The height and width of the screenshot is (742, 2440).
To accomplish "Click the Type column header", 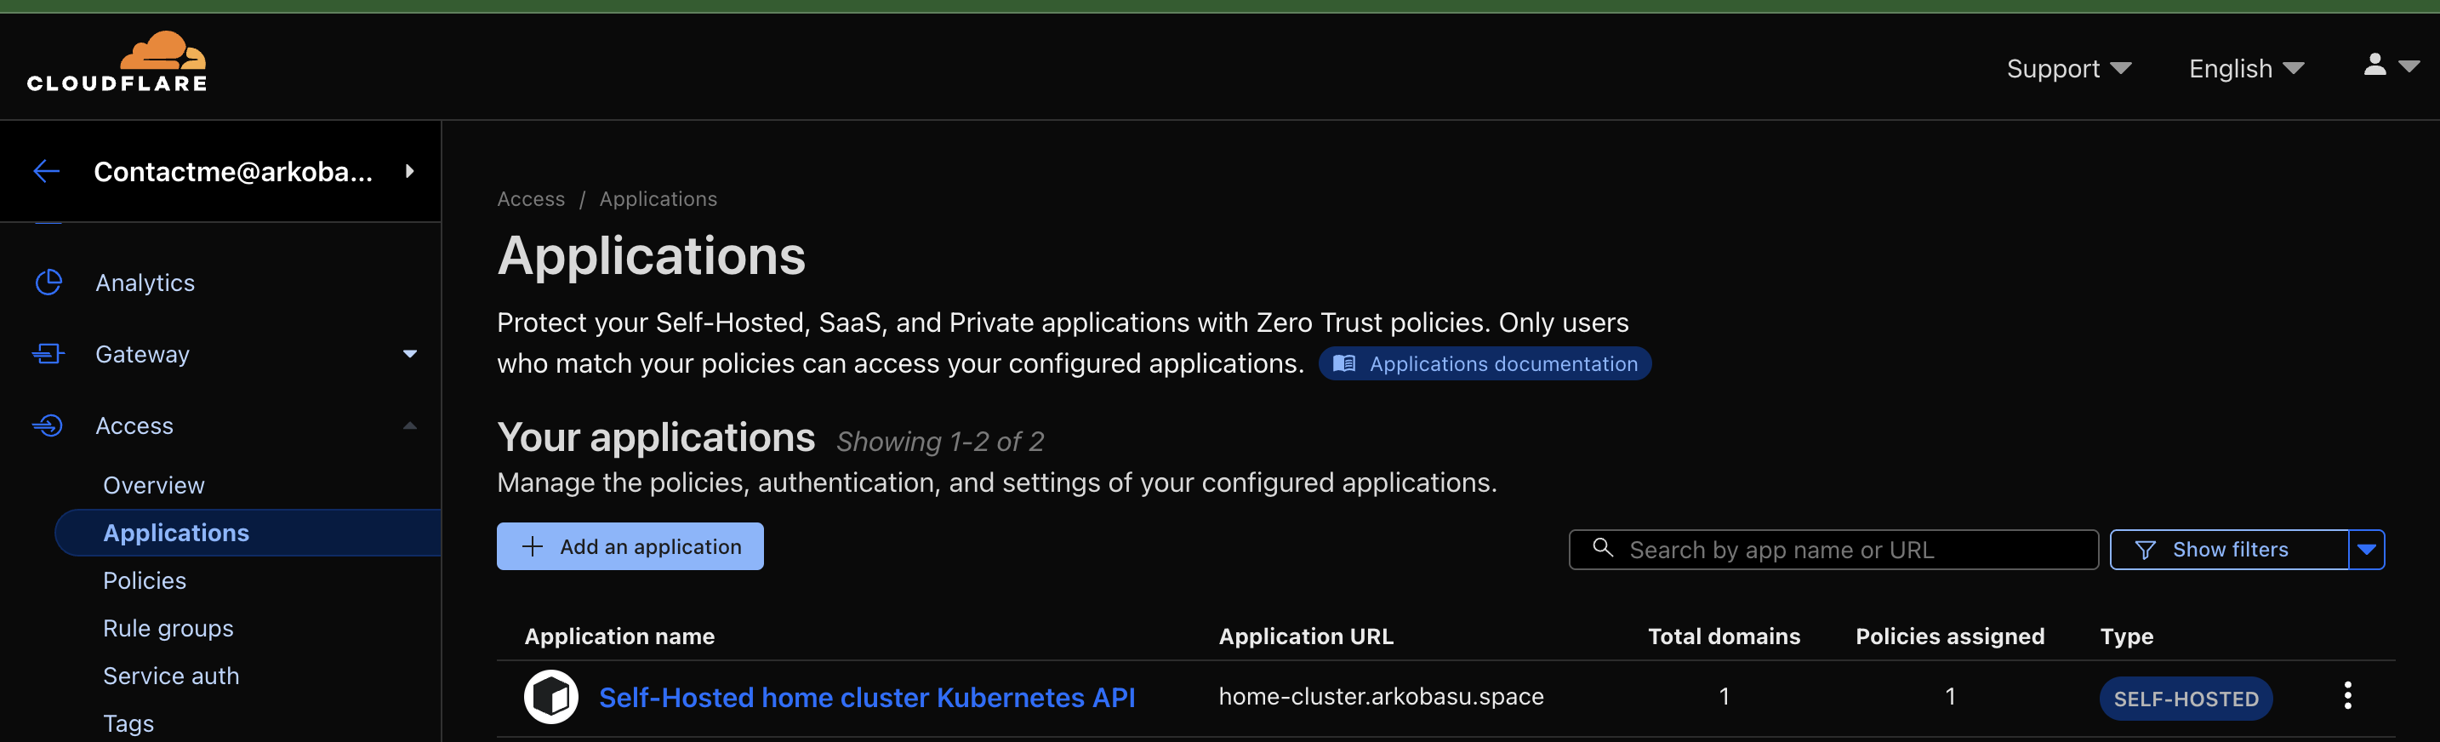I will coord(2126,636).
